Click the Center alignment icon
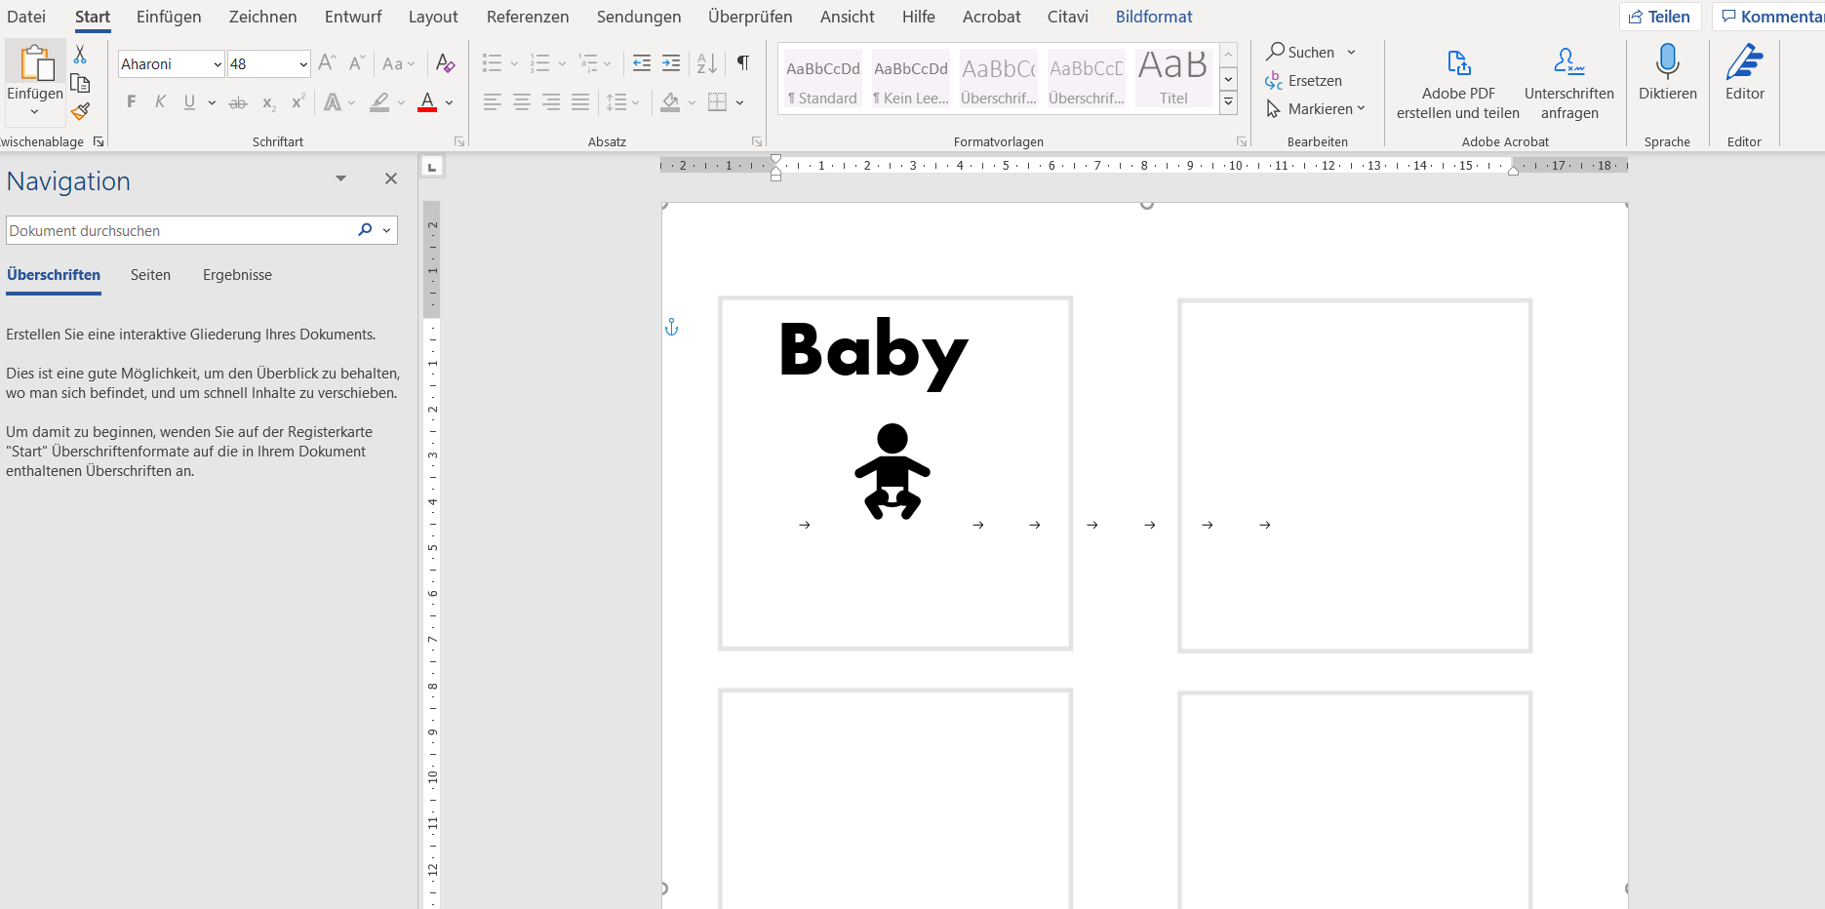This screenshot has width=1825, height=909. point(522,102)
